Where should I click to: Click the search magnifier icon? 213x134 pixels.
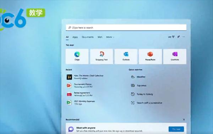[x=70, y=27]
